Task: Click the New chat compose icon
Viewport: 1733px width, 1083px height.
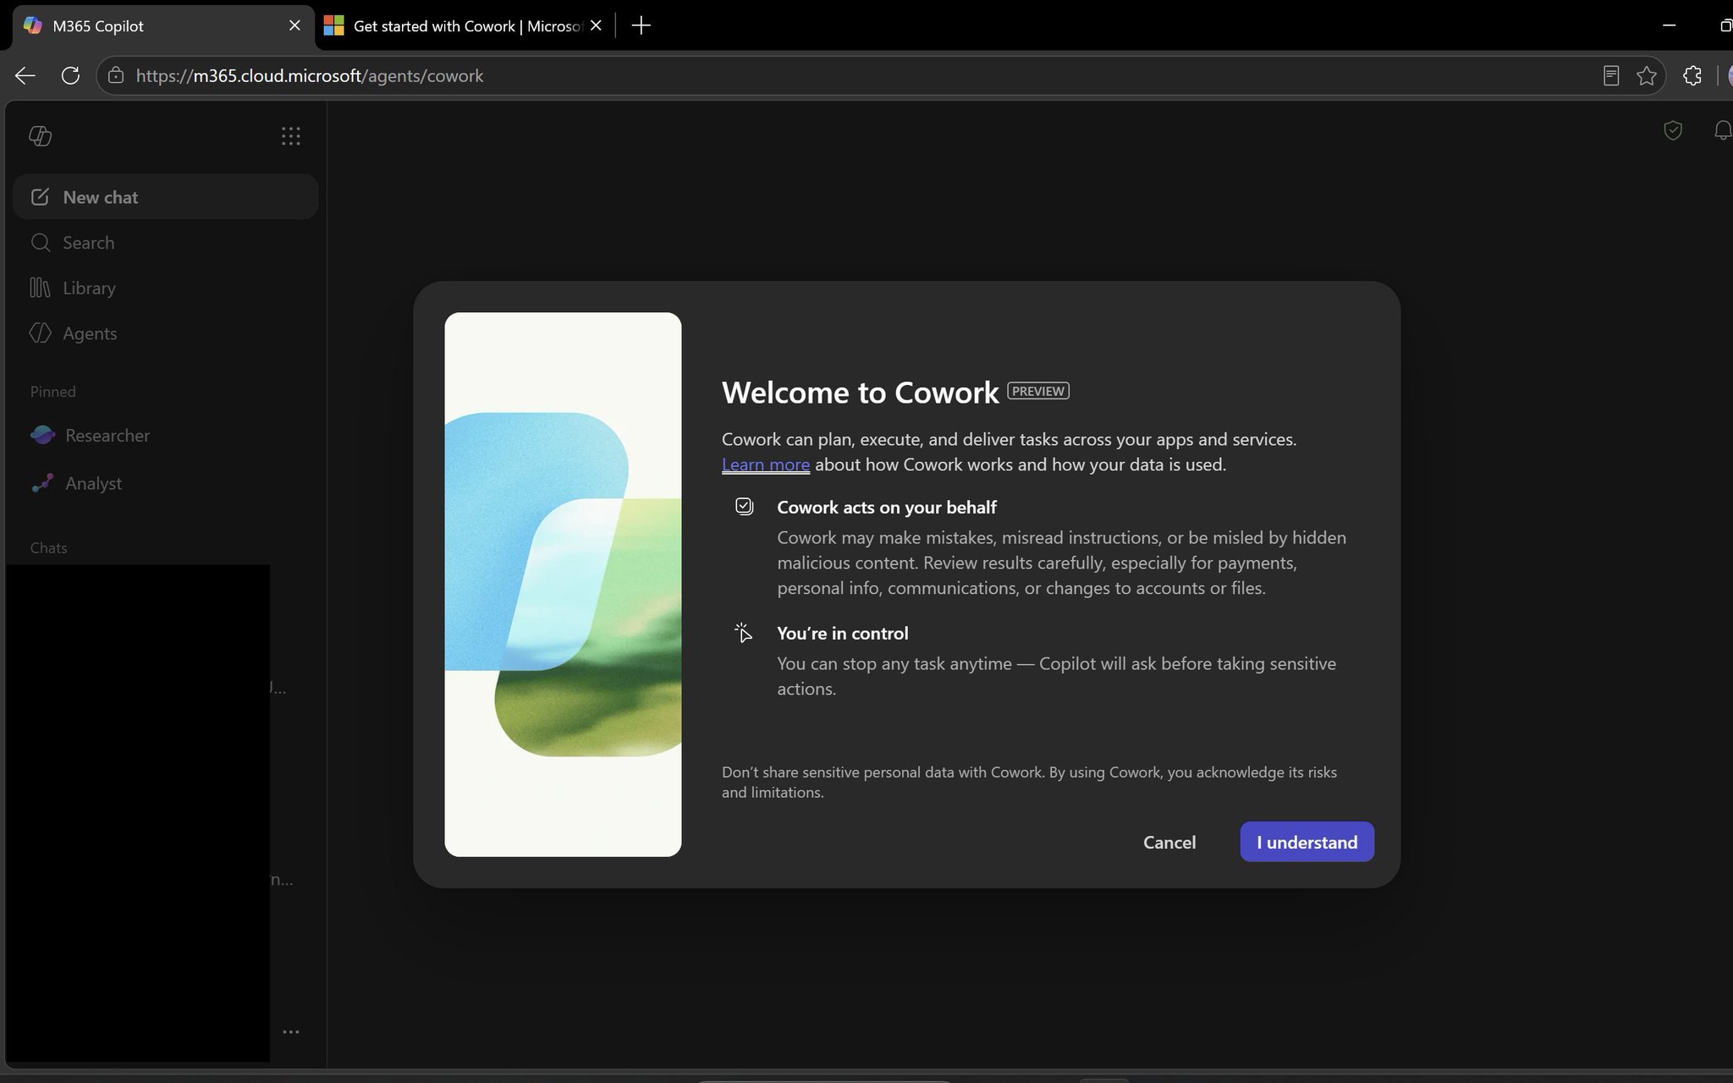Action: tap(40, 197)
